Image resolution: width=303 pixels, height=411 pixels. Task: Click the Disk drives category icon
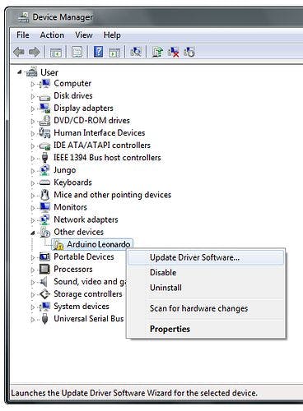click(x=44, y=96)
